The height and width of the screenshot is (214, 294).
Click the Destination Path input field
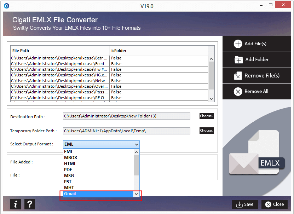tap(127, 116)
